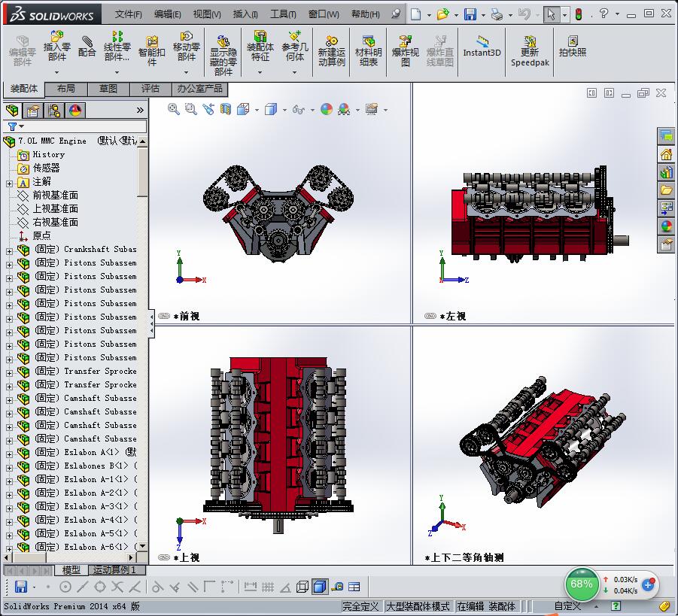678x616 pixels.
Task: Click Linear Component Pattern (线性零部件) icon
Action: tap(117, 36)
